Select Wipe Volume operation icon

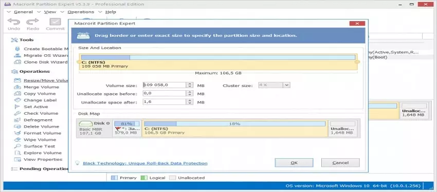17,140
